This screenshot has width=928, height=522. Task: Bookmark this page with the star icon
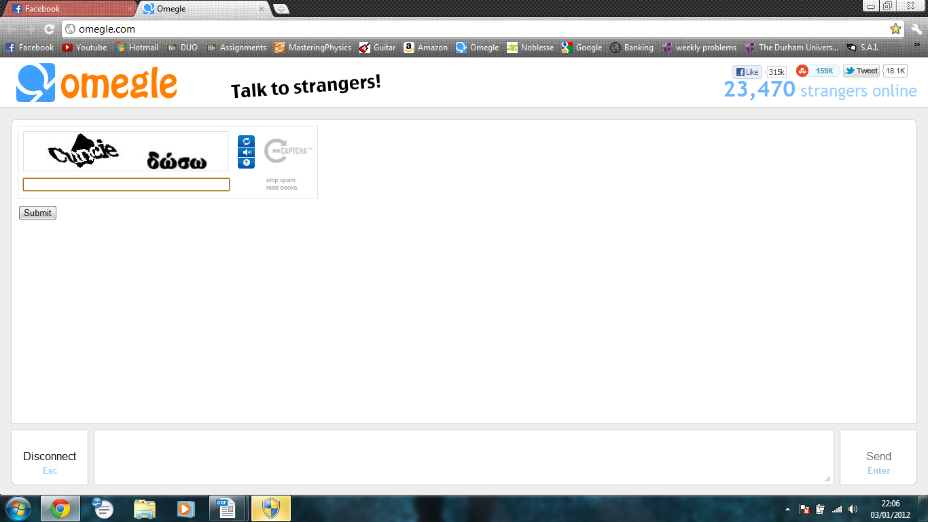pos(895,29)
